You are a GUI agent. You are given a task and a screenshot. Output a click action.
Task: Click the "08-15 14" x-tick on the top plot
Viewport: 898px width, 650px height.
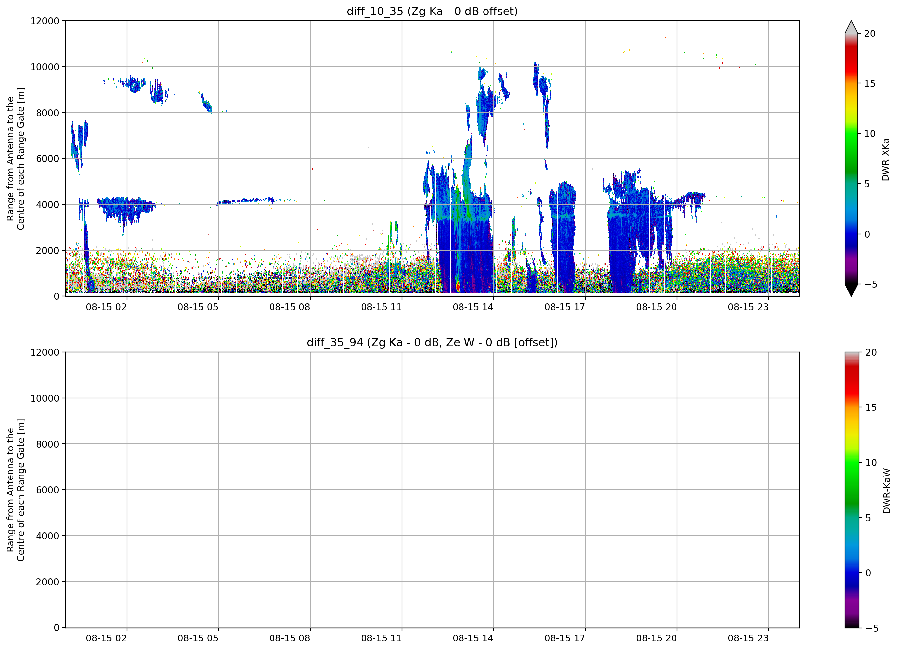473,307
